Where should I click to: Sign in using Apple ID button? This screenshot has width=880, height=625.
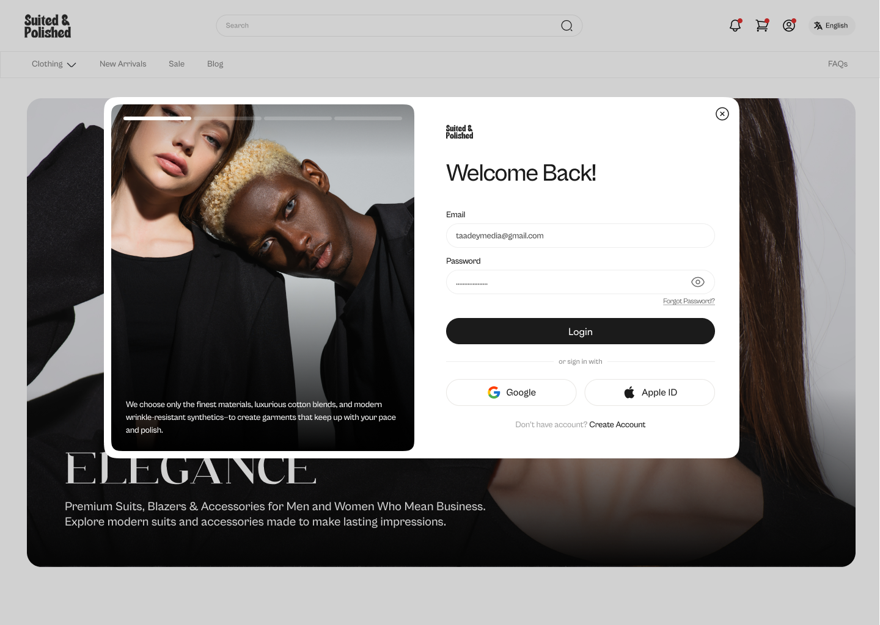649,392
